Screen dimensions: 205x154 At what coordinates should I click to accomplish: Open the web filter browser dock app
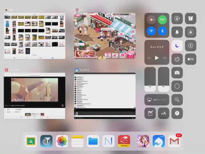(46, 141)
